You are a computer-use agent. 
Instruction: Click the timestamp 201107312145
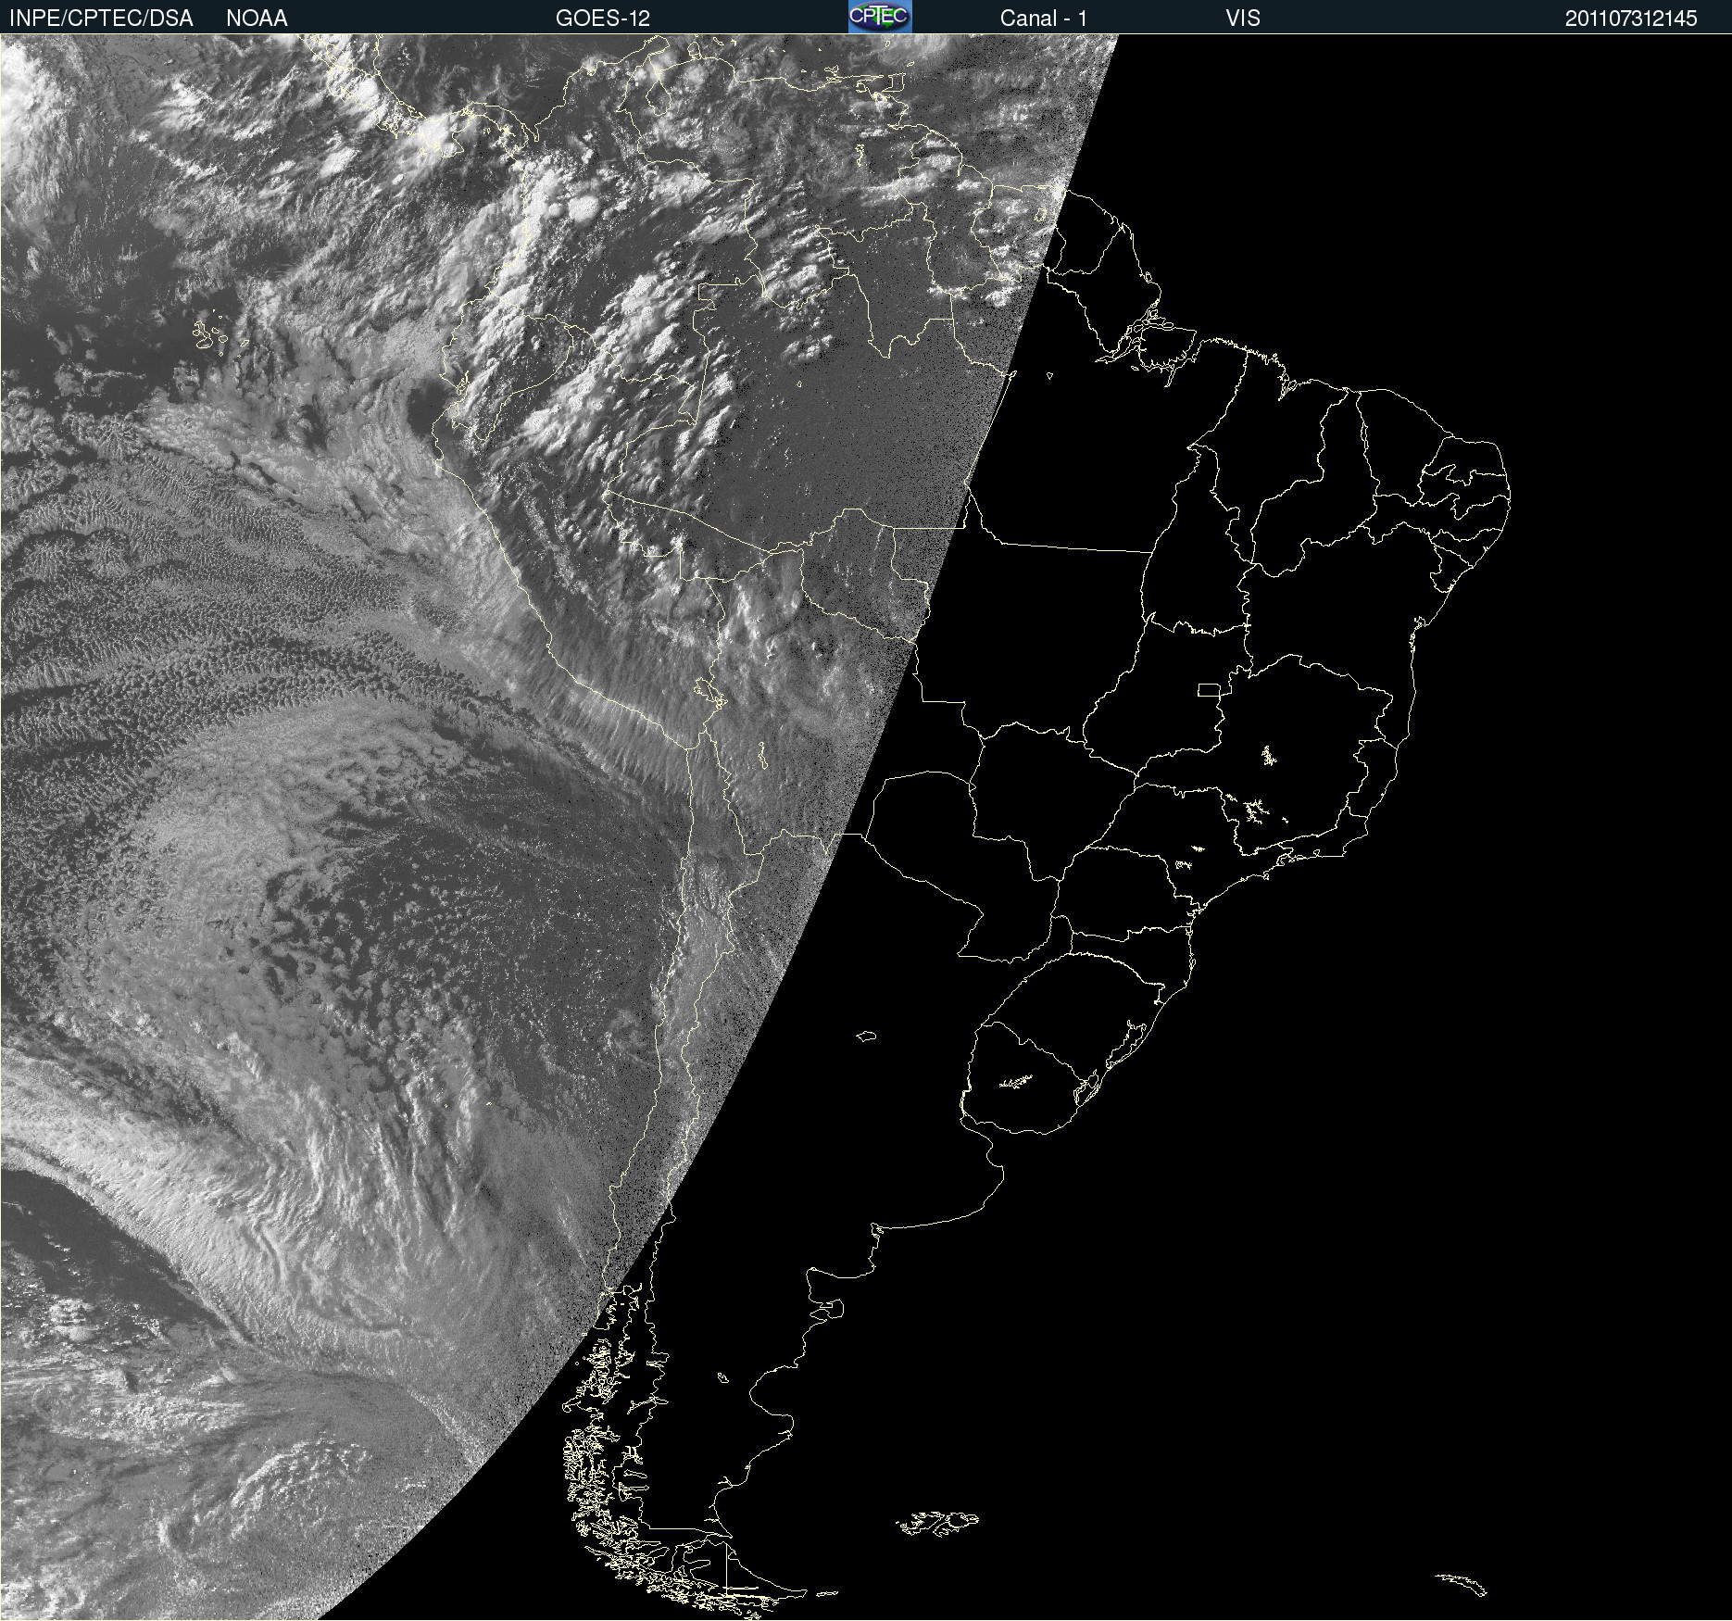point(1631,19)
